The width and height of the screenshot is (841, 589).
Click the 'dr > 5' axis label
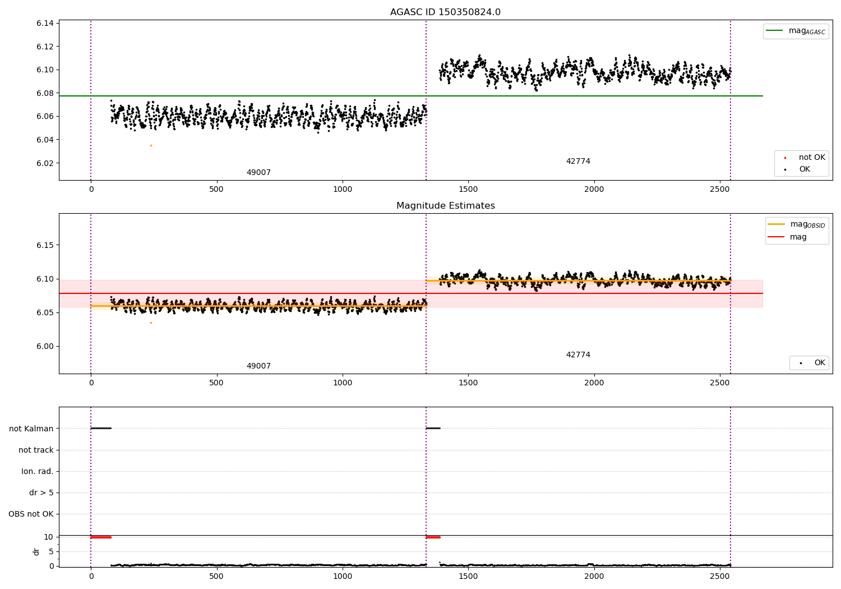41,493
